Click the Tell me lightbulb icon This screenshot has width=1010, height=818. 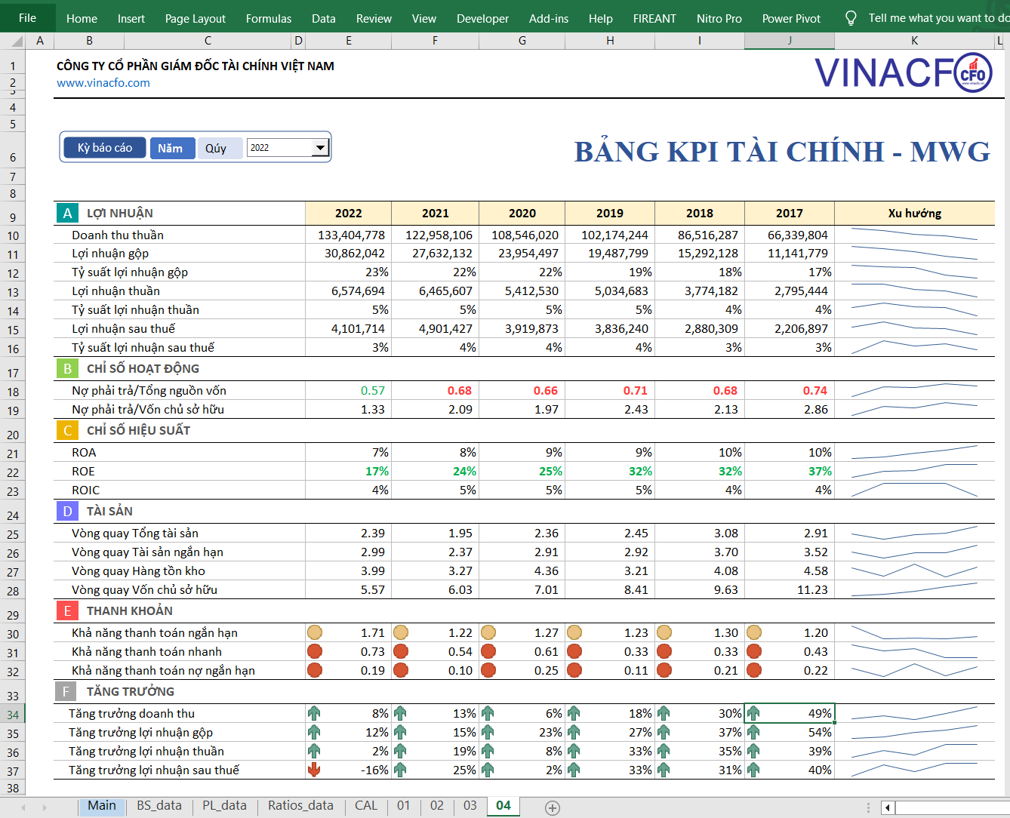[x=851, y=18]
